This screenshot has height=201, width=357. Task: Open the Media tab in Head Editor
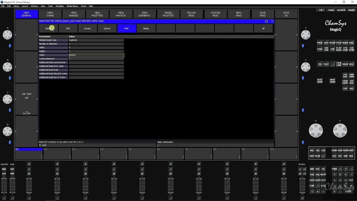(x=146, y=28)
